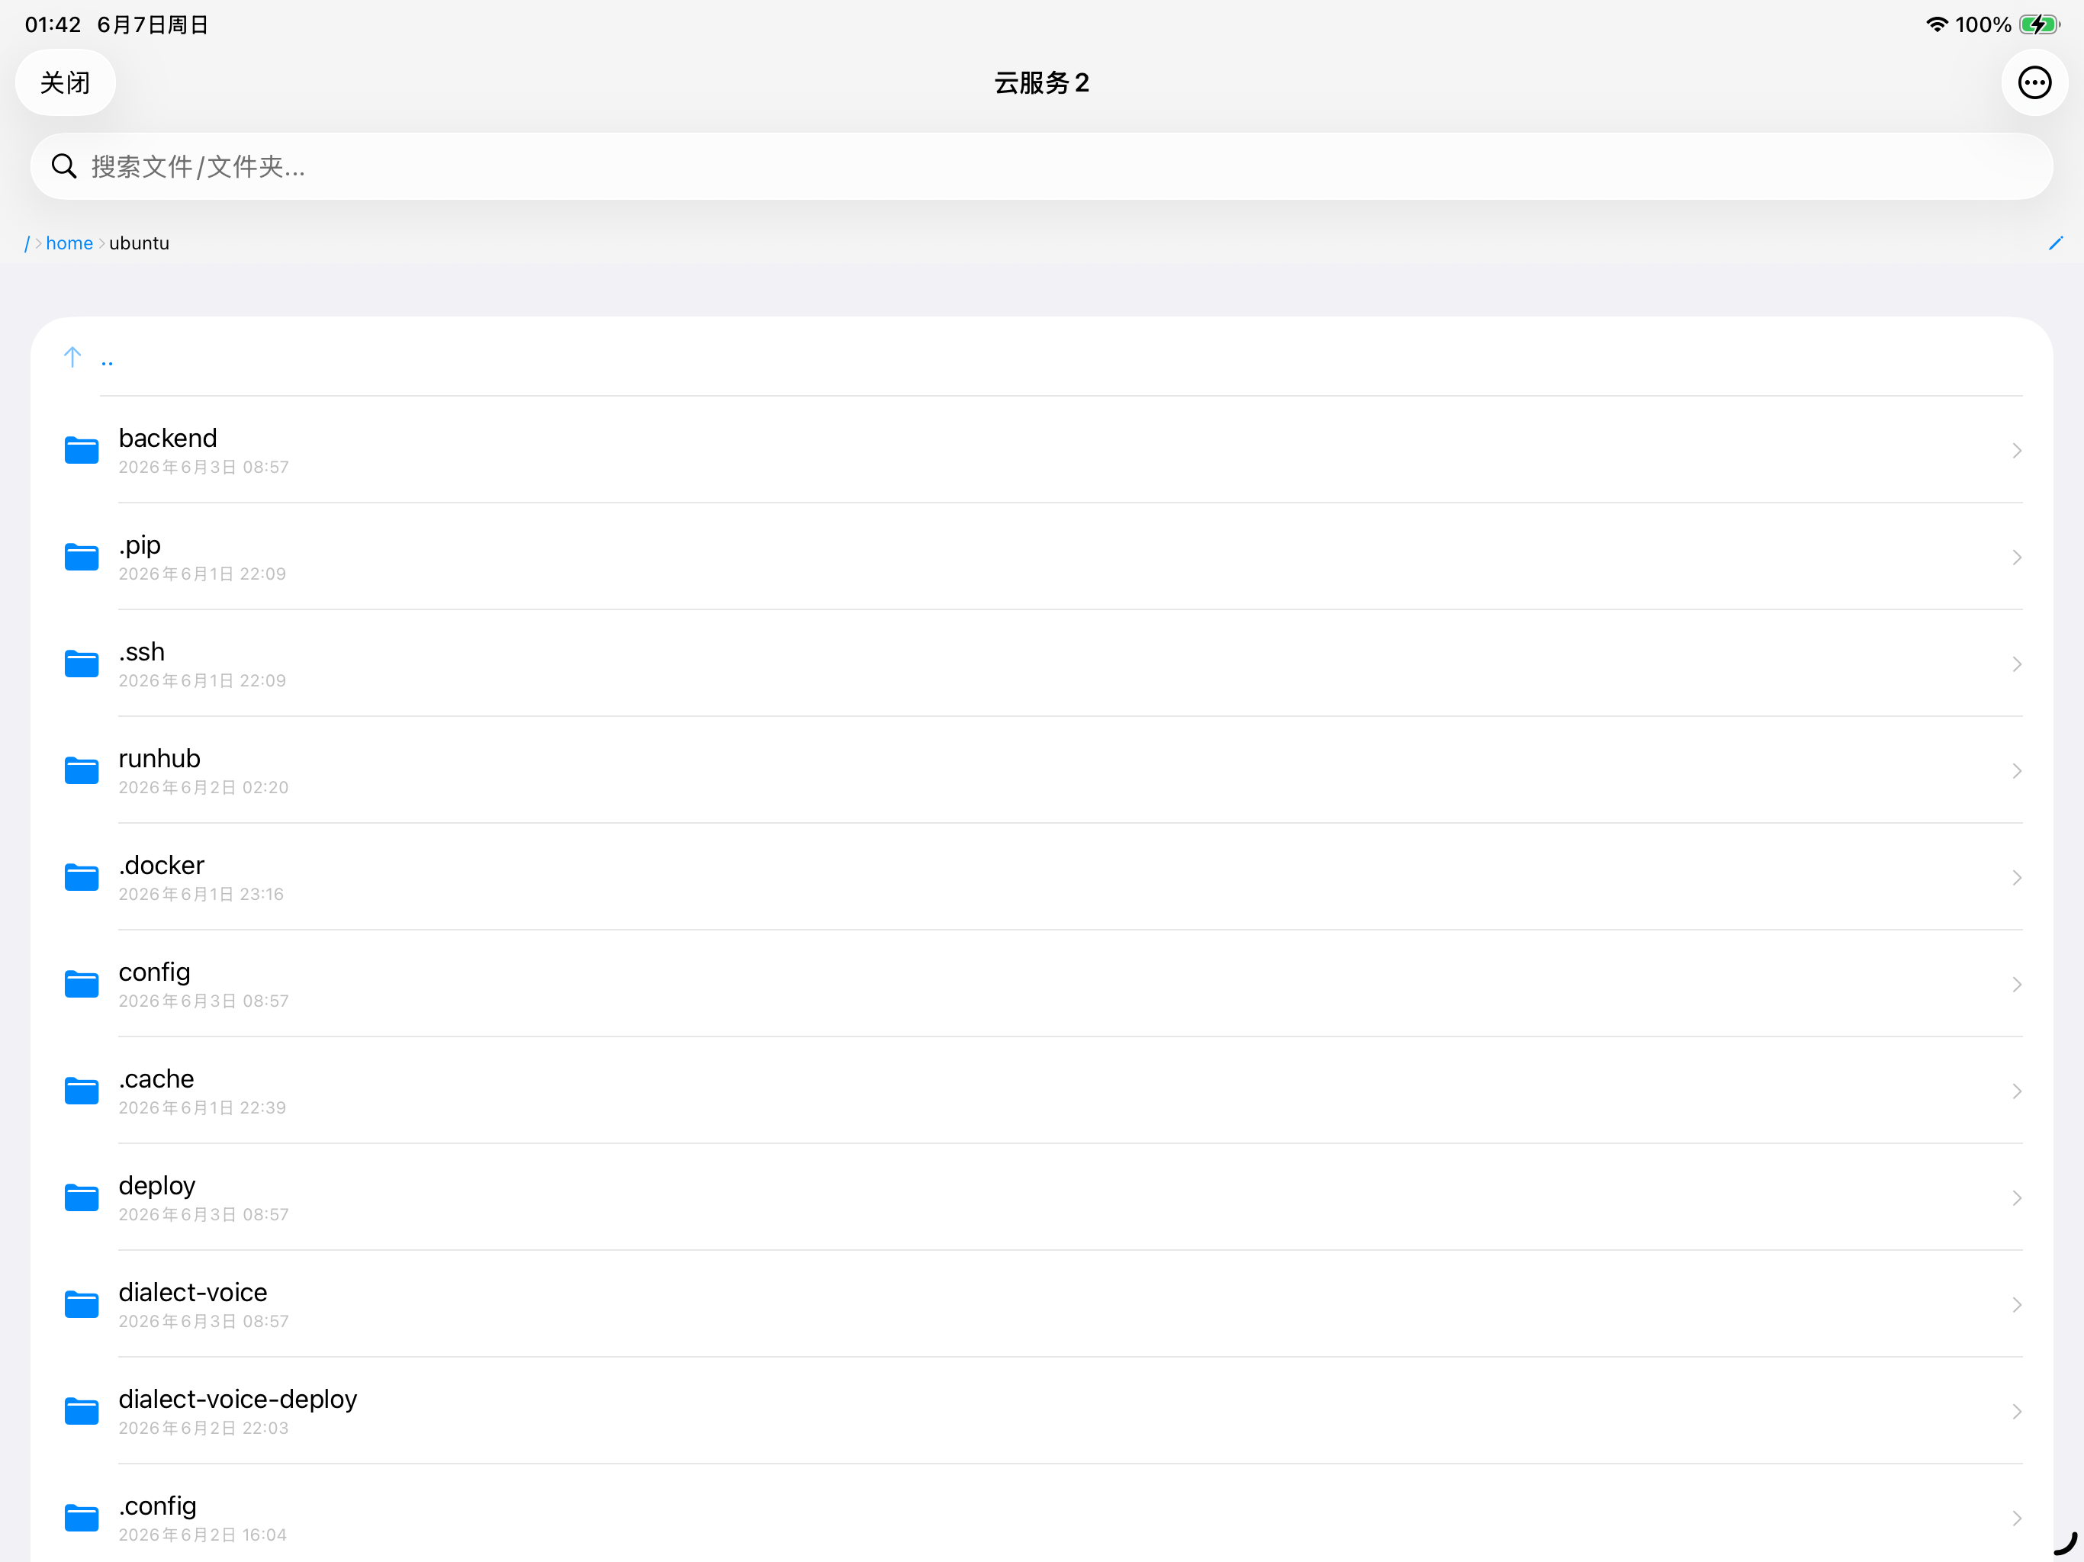
Task: Open the config folder name
Action: click(x=155, y=972)
